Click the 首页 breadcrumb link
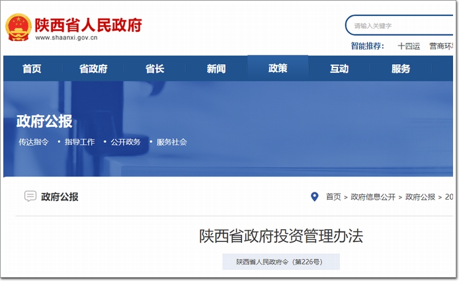Image resolution: width=459 pixels, height=281 pixels. click(333, 197)
